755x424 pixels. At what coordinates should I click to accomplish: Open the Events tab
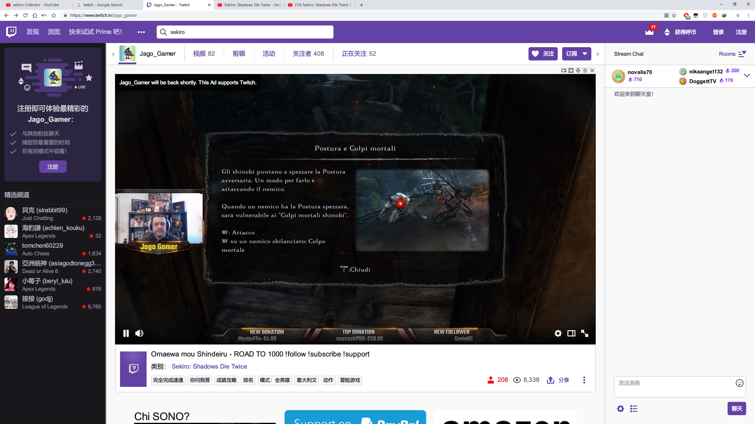click(x=269, y=54)
